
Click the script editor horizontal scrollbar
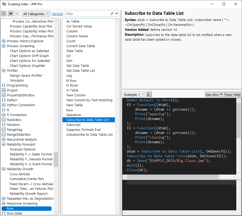coord(173,177)
